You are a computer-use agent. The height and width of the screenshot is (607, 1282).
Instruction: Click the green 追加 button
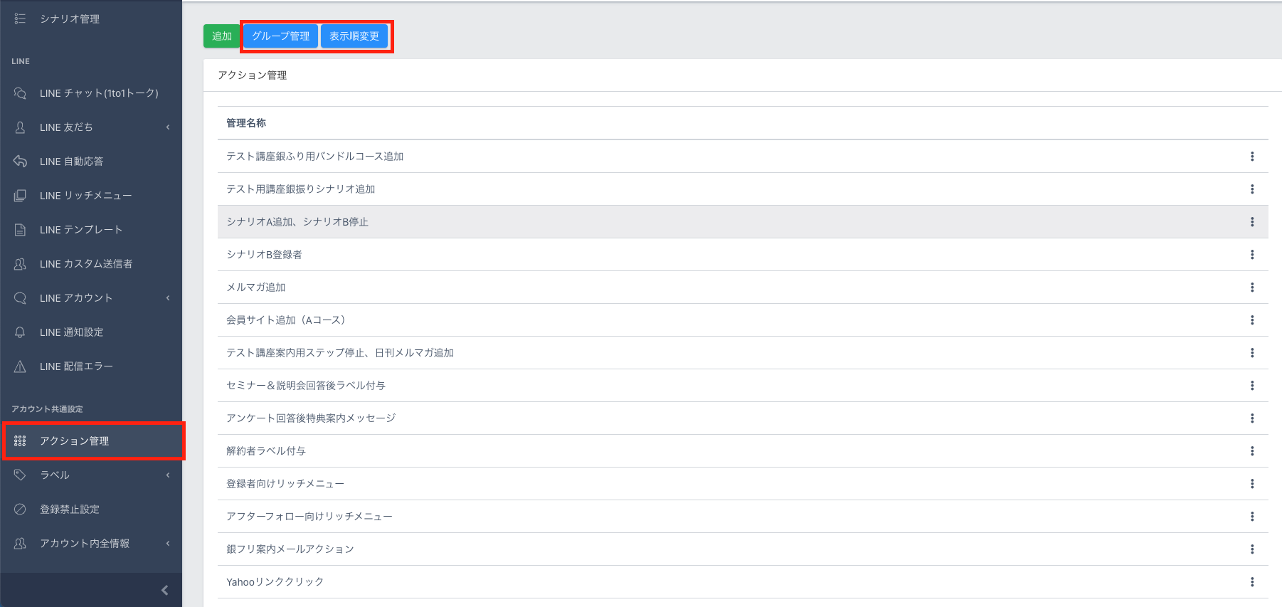tap(222, 36)
